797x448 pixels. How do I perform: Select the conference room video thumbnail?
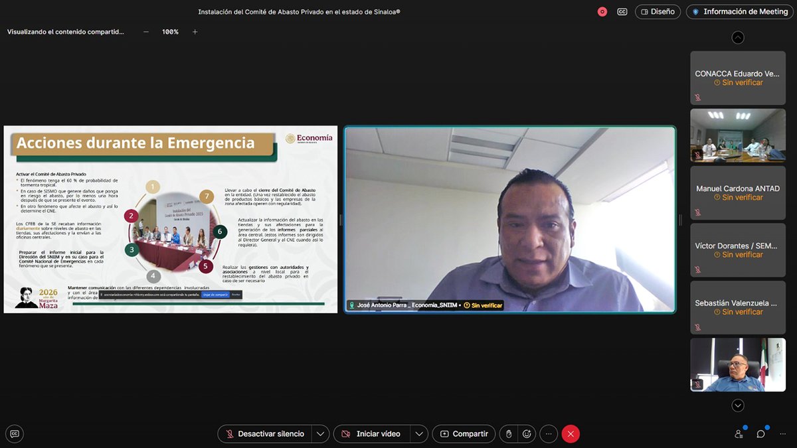(x=738, y=135)
